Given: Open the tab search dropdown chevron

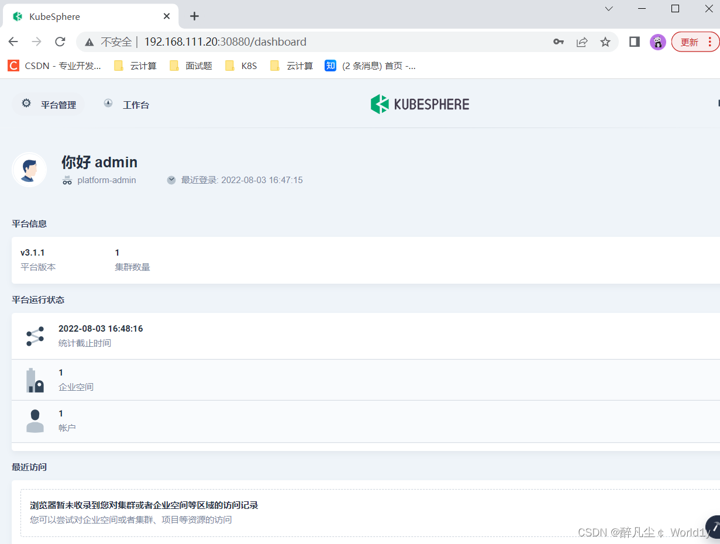Looking at the screenshot, I should coord(609,9).
